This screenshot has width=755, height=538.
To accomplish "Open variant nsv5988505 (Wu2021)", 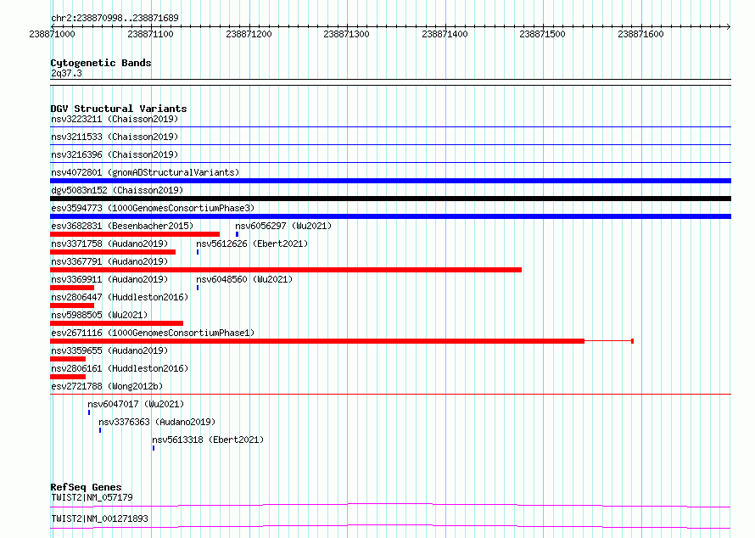I will pos(99,315).
